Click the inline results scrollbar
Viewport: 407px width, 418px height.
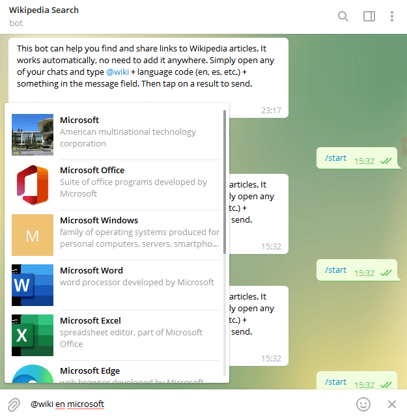click(x=225, y=182)
